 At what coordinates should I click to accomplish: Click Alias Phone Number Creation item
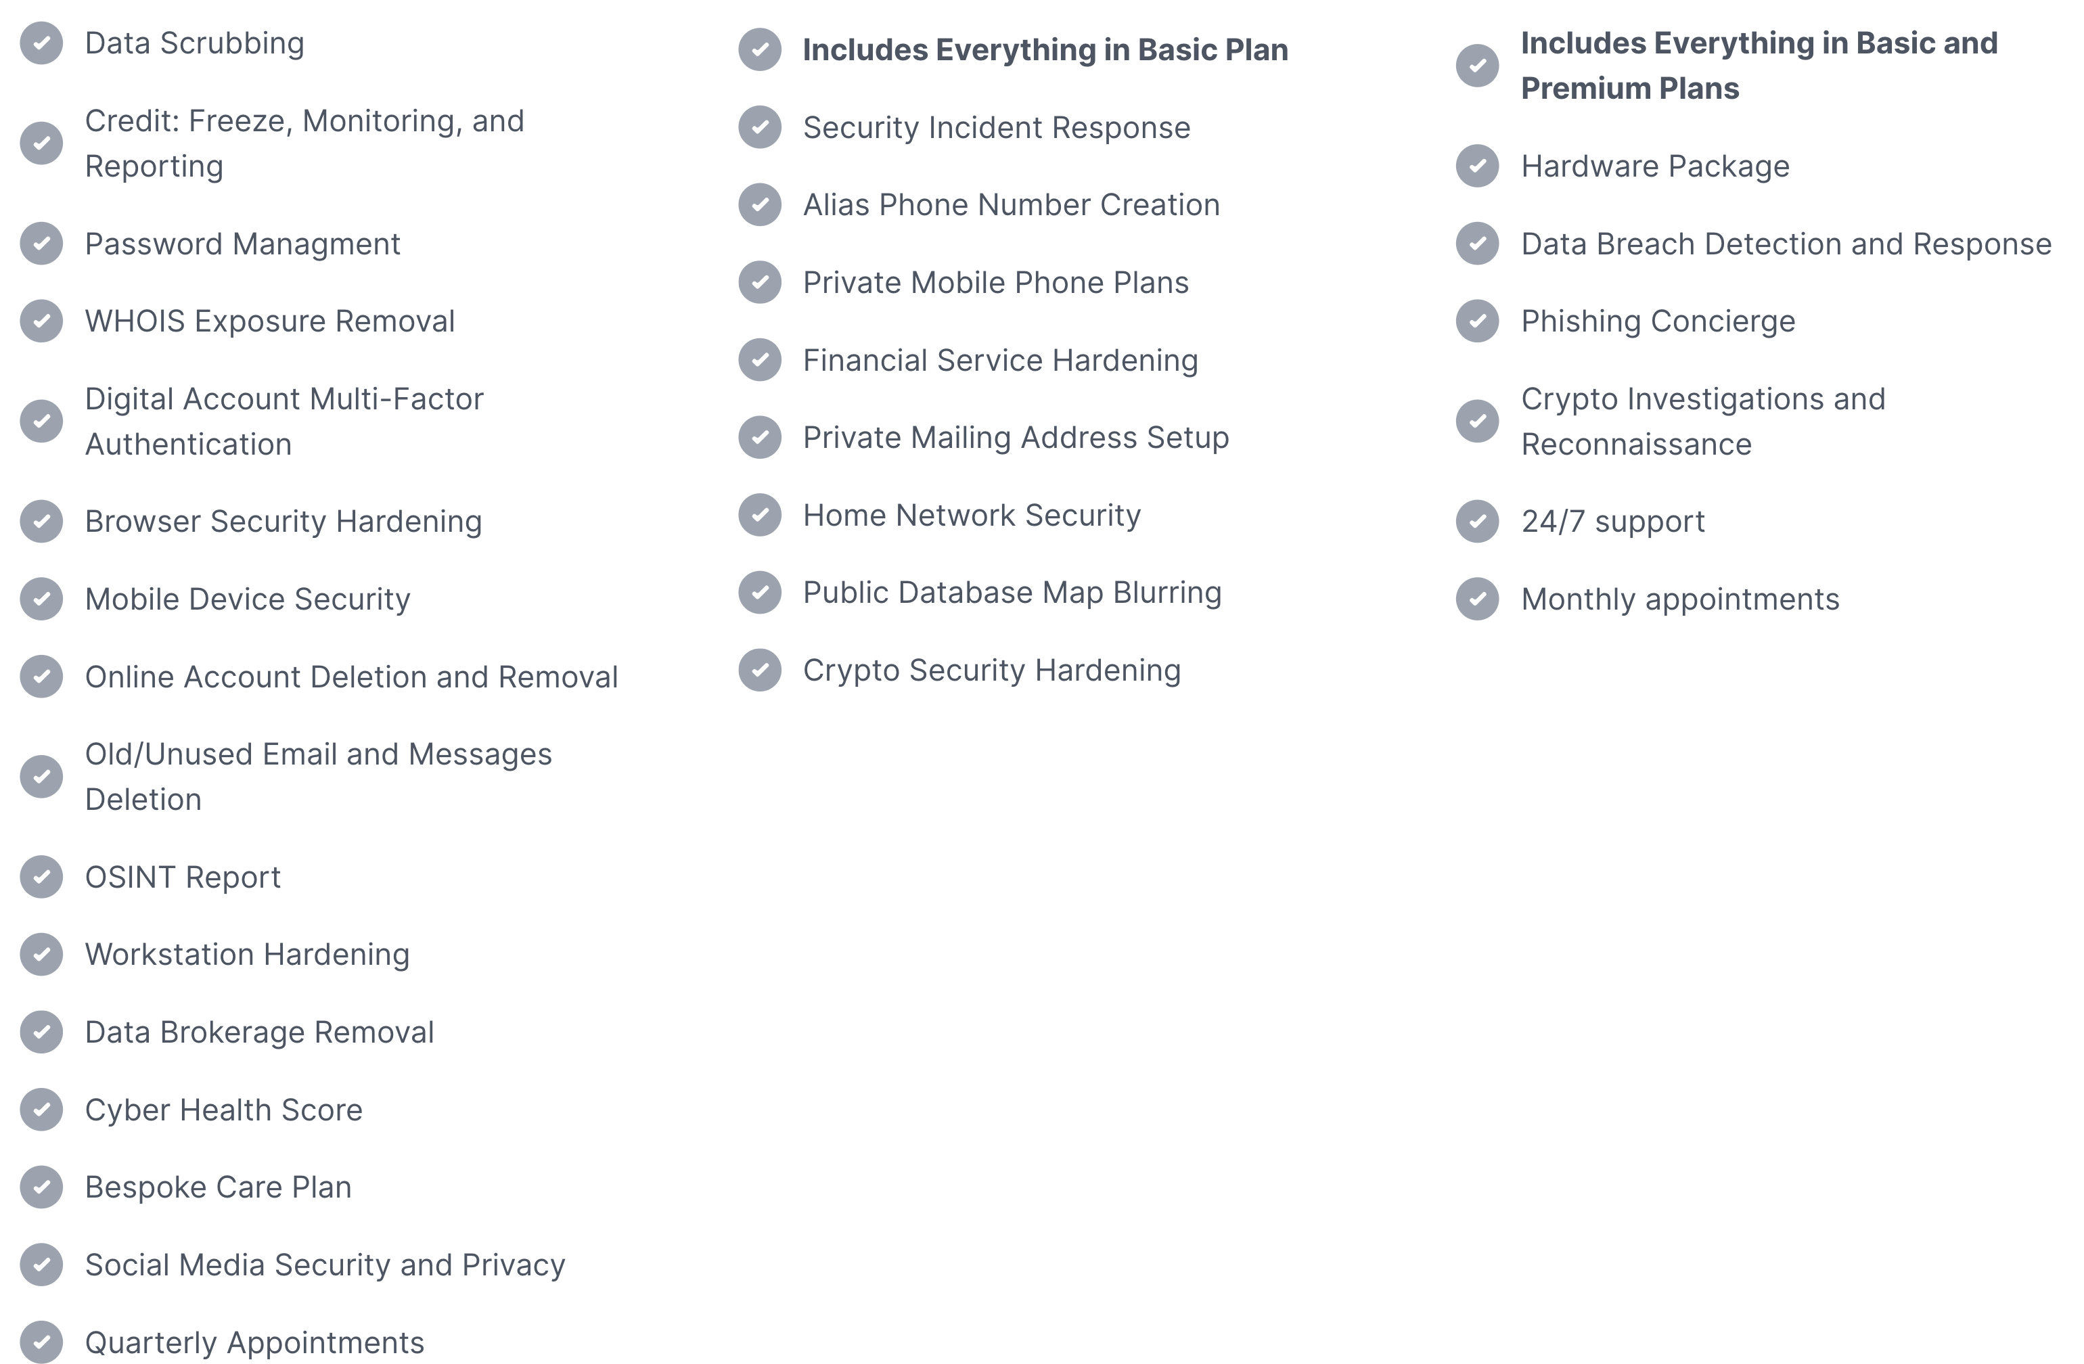click(x=1012, y=205)
